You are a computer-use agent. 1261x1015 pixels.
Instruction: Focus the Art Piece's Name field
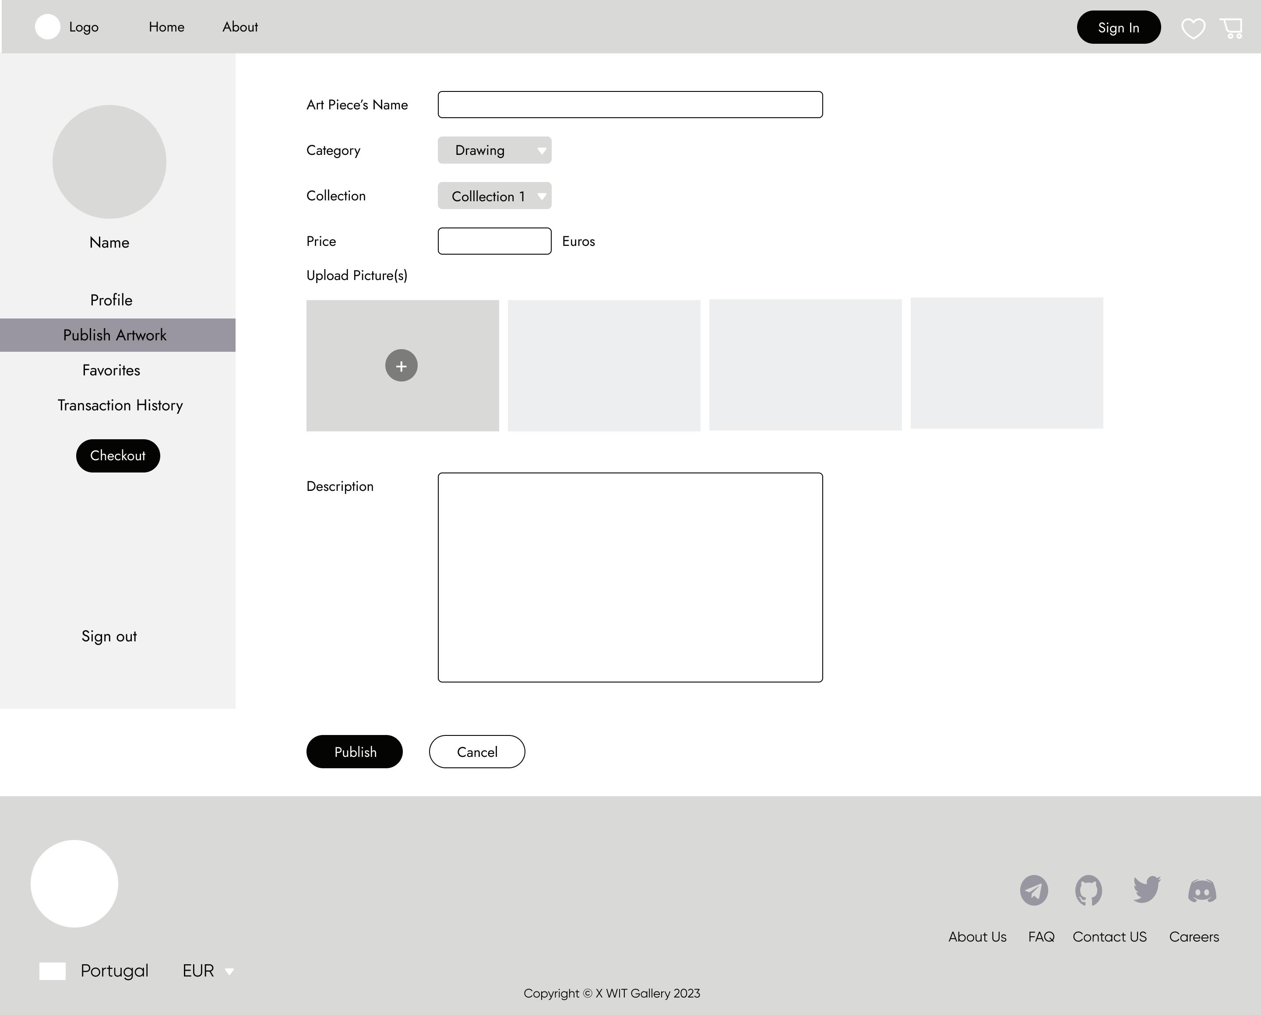(x=630, y=105)
